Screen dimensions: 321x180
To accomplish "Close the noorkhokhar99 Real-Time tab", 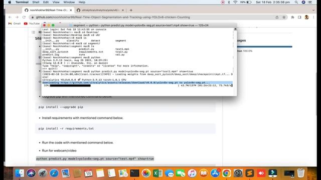I will (x=71, y=10).
